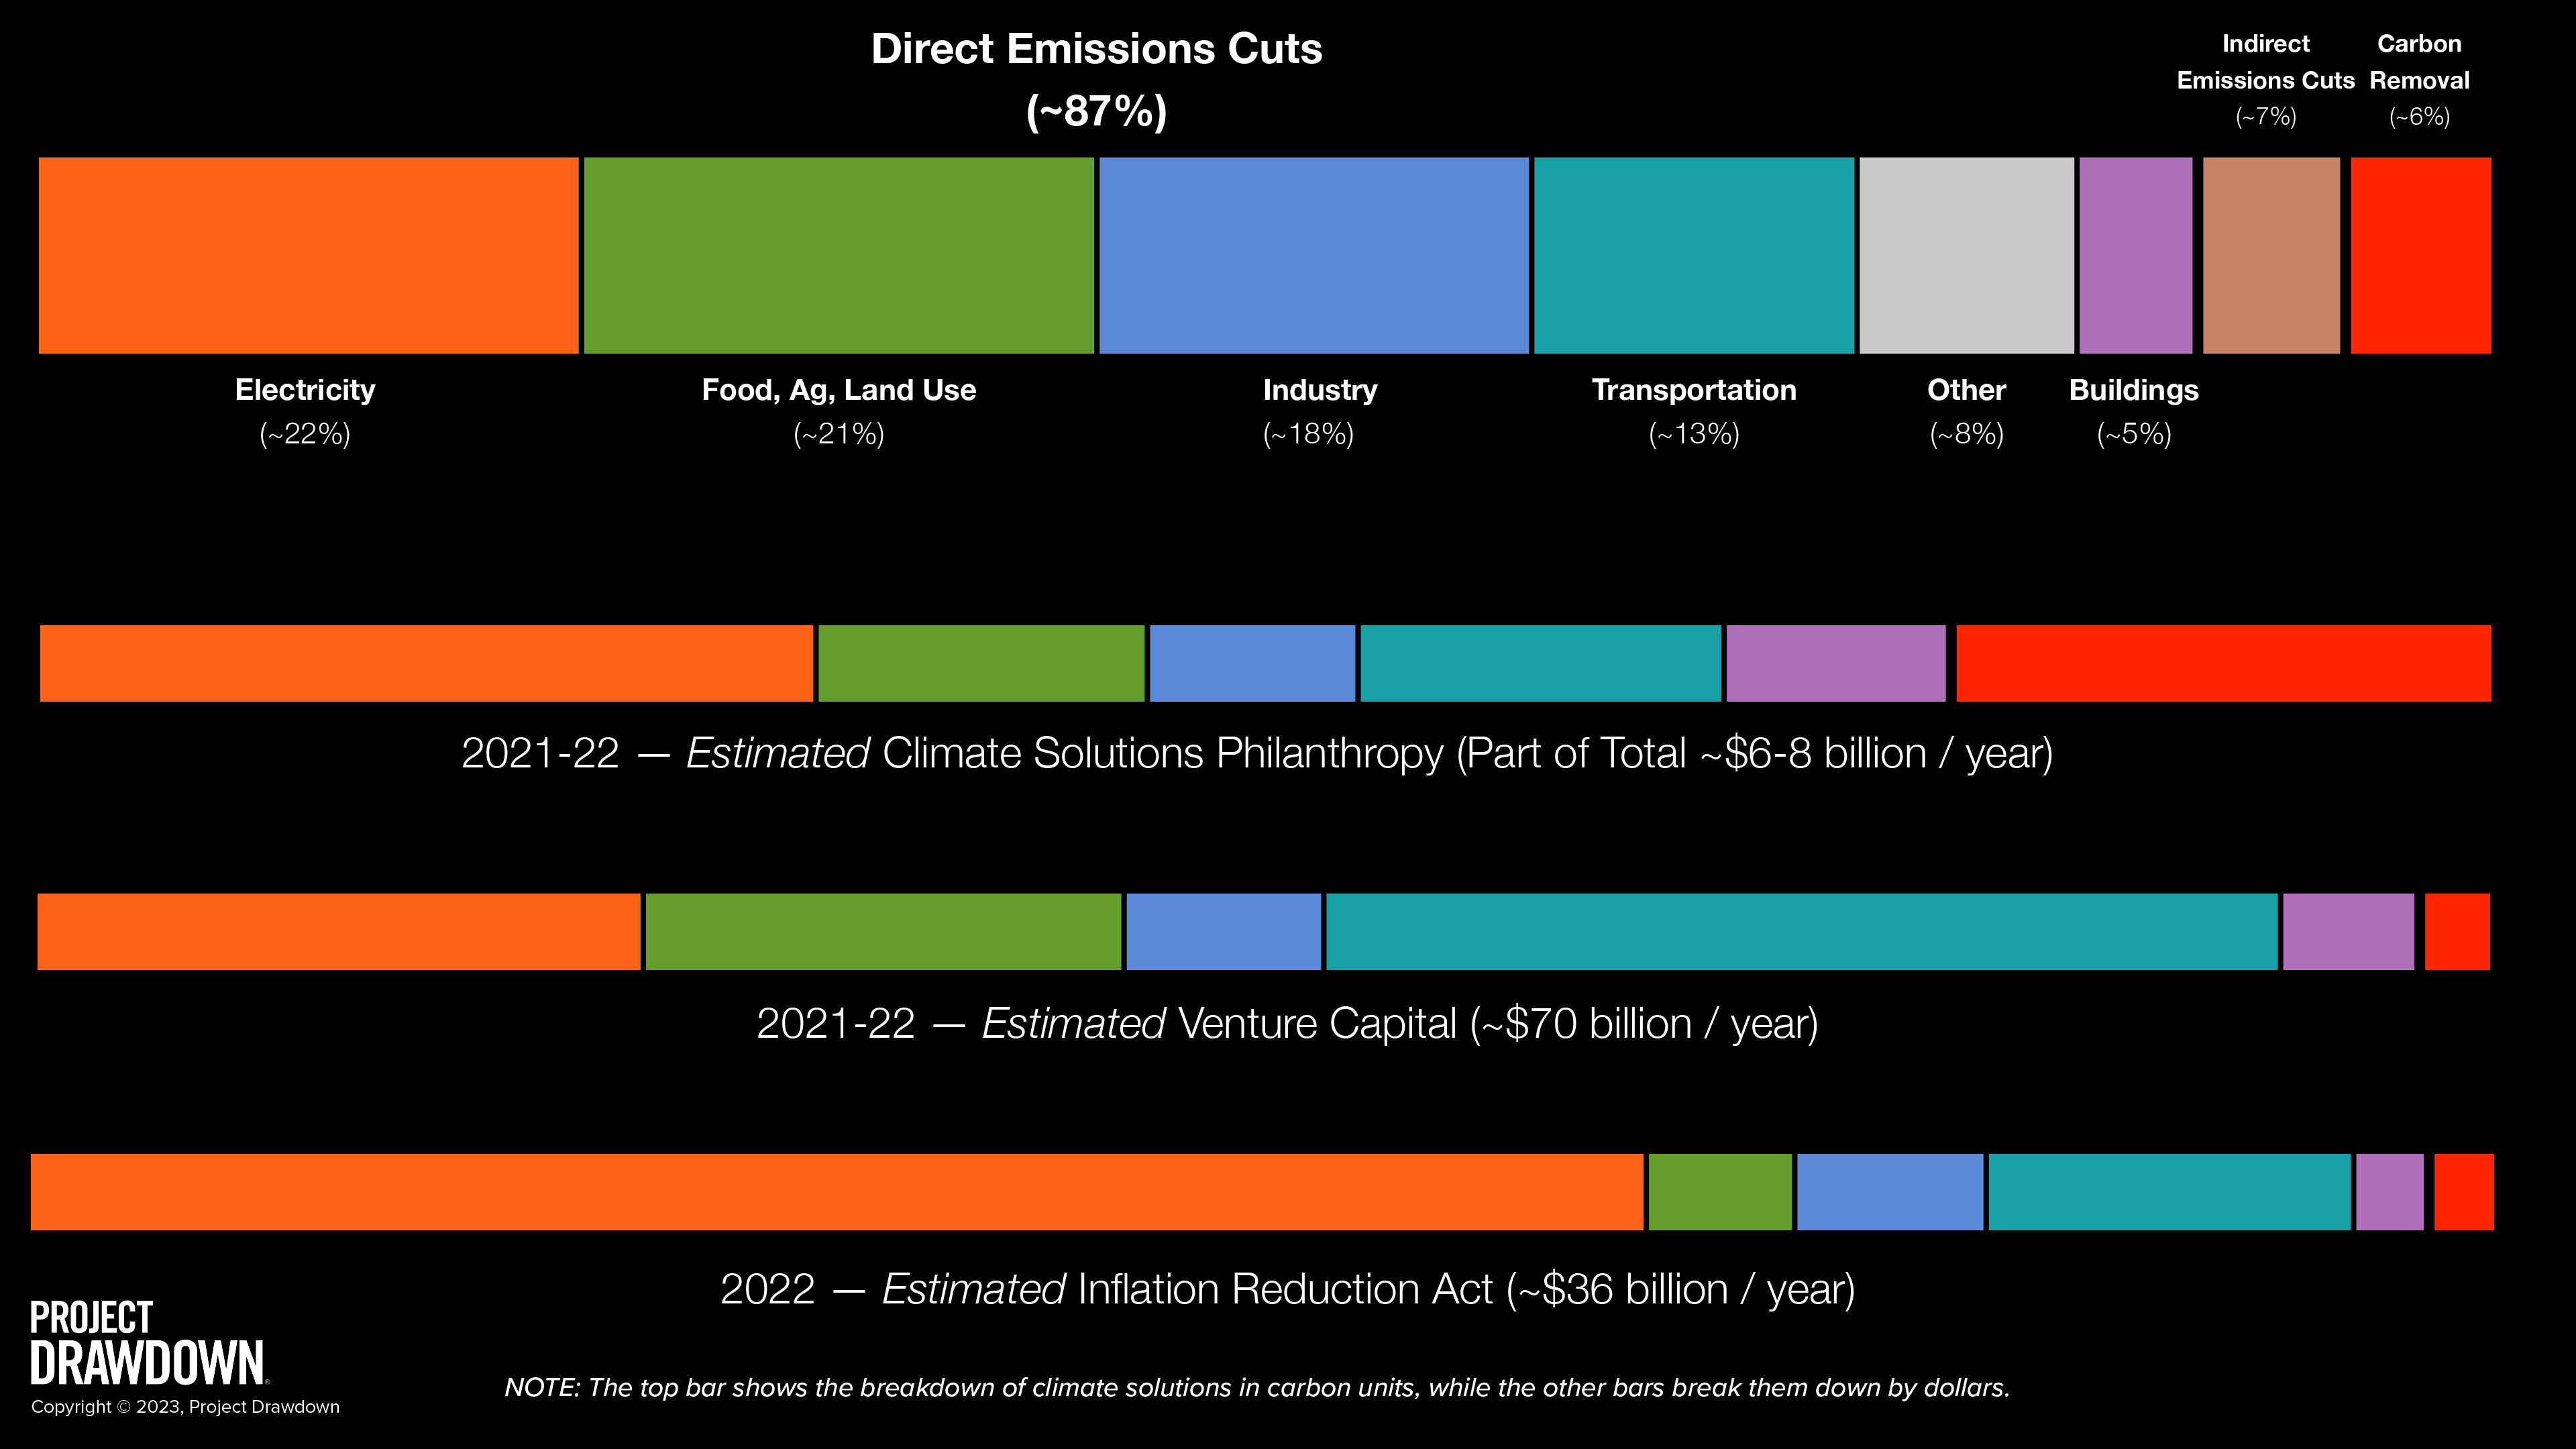Click long teal segment in Venture Capital bar
2576x1449 pixels.
1801,931
